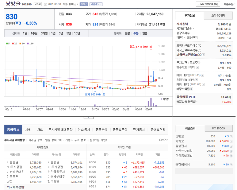Viewport: 237px width, 190px height.
Task: Toggle the 5-day moving average line
Action: click(8, 43)
